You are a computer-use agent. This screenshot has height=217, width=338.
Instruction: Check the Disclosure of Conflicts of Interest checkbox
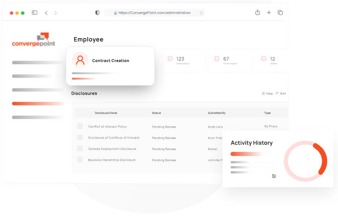pyautogui.click(x=80, y=137)
